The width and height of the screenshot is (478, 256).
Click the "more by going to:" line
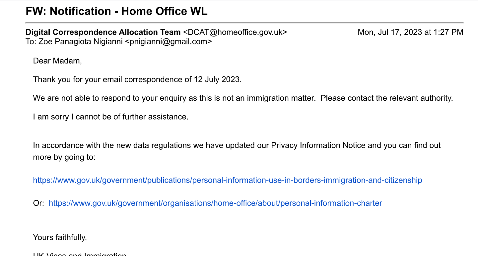[x=64, y=157]
